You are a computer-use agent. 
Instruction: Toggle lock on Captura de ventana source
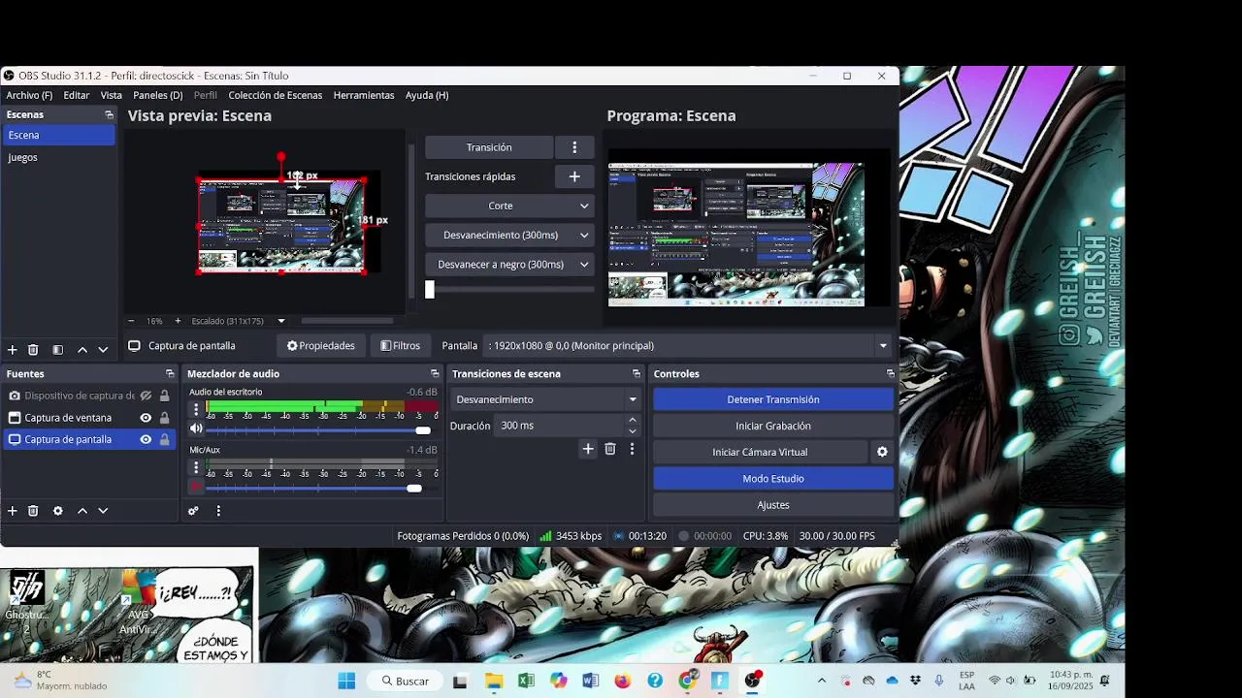click(165, 418)
